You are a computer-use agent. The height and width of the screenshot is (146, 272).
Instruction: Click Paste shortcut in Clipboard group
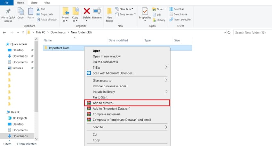47,20
